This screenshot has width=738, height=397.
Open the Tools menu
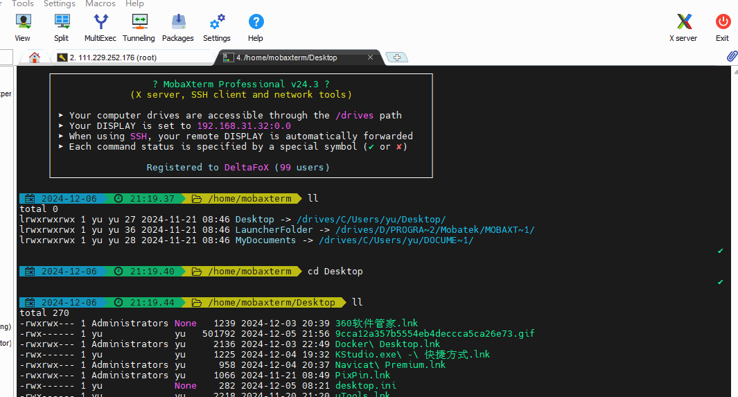23,3
